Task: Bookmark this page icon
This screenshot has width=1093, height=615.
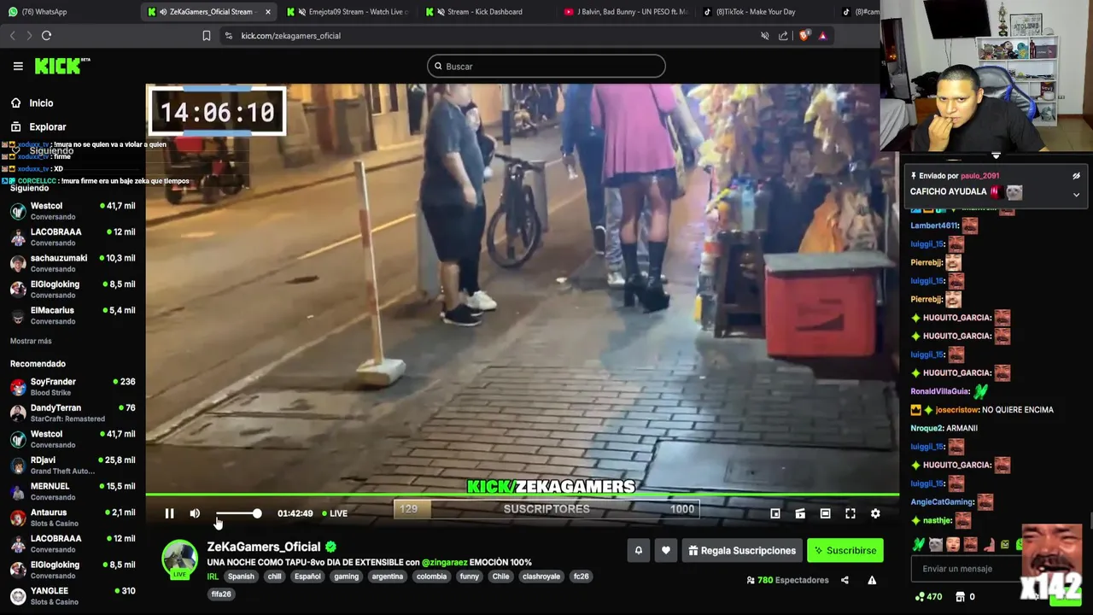Action: point(207,36)
